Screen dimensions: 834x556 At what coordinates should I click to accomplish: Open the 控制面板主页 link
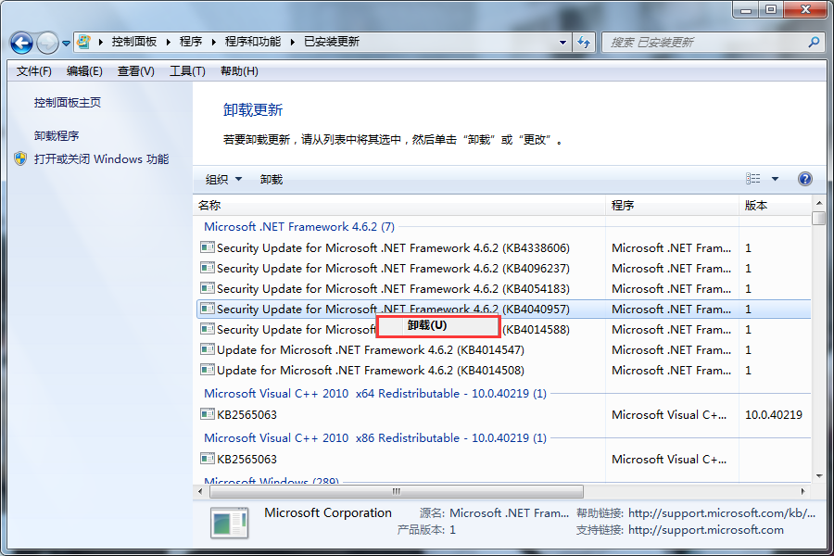(68, 103)
